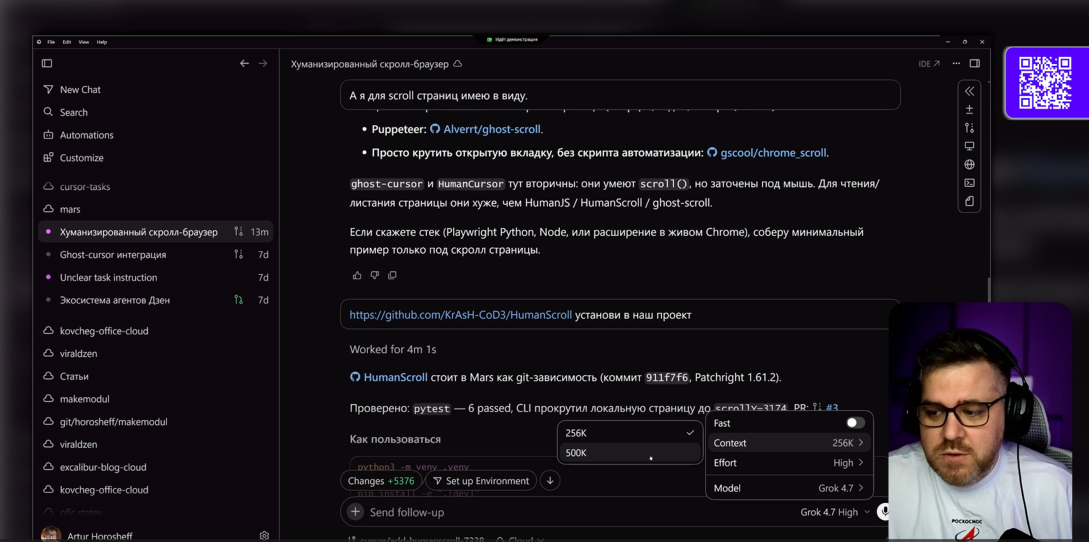Open the terminal icon in right toolbar
The width and height of the screenshot is (1089, 542).
tap(970, 183)
